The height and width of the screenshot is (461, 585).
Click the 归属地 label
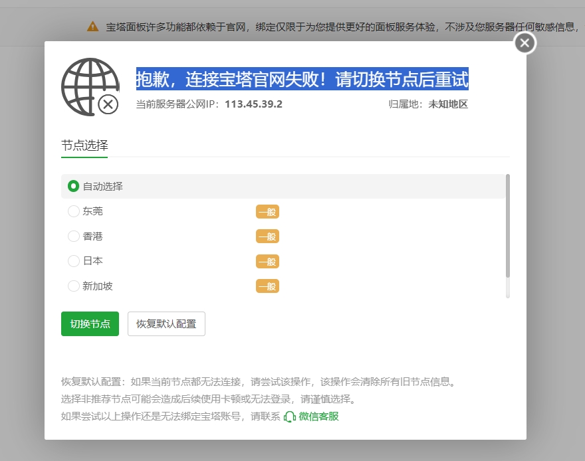[405, 104]
